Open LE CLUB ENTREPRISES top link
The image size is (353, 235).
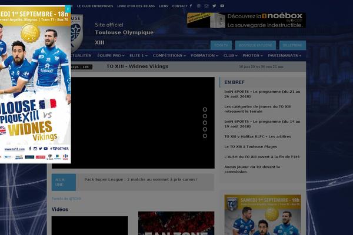pos(95,6)
